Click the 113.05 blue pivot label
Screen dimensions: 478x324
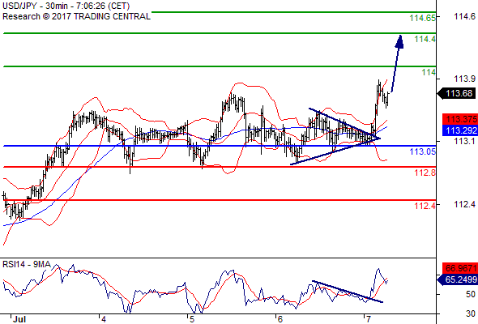pos(423,151)
